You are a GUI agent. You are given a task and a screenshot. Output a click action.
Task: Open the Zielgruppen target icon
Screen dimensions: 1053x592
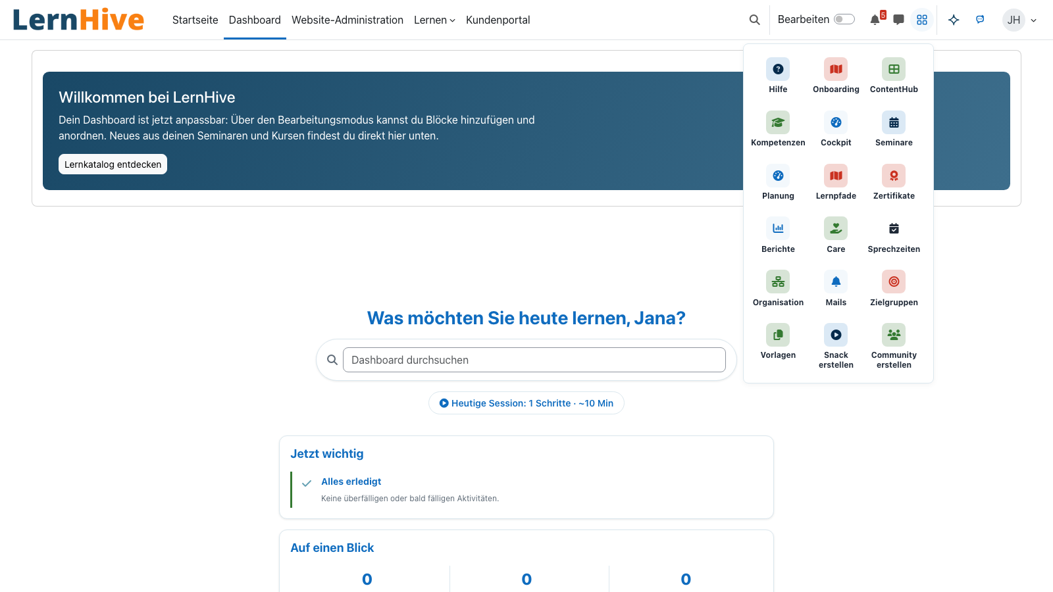tap(894, 282)
